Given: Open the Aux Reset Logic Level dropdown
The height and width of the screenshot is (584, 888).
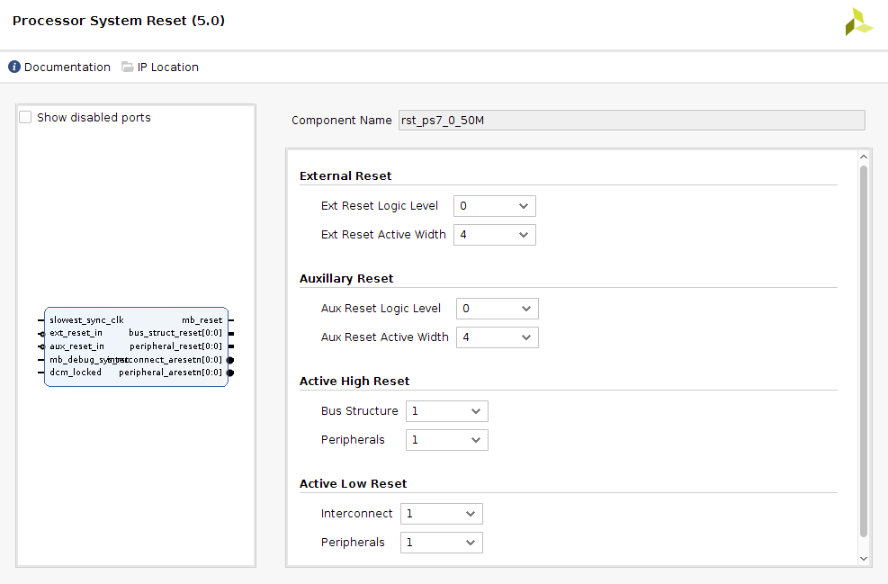Looking at the screenshot, I should click(x=497, y=309).
